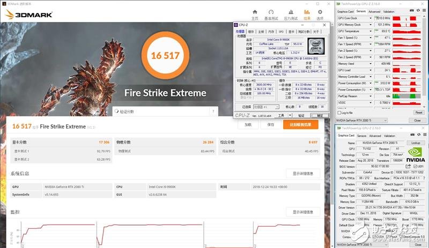Open the CPU-Z 工具 tools dropdown arrow
Viewport: 429px width, 248px height.
click(x=290, y=115)
